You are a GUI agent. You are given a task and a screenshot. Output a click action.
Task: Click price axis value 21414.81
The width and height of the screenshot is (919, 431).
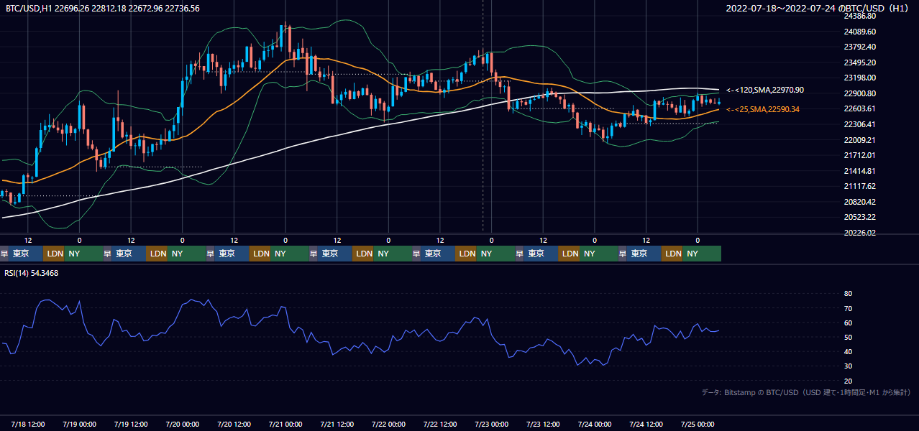coord(860,171)
